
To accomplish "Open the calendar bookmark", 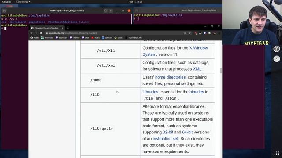I will point(107,38).
